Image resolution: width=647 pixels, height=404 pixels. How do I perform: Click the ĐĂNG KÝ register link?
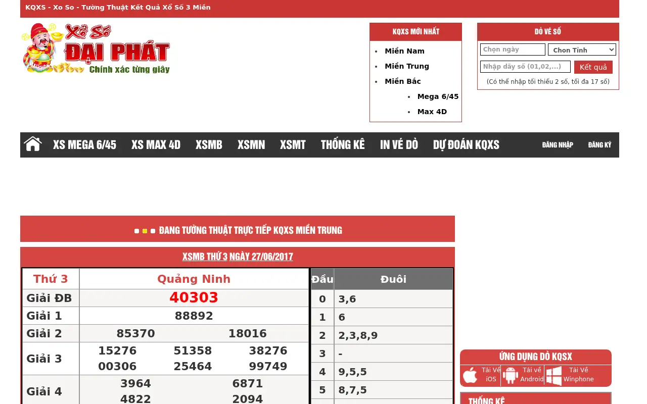[599, 145]
